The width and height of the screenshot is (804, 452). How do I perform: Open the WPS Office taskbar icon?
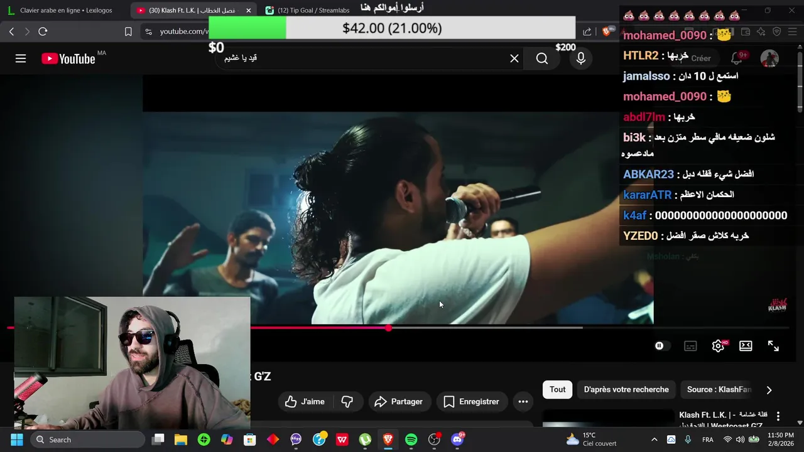(342, 439)
